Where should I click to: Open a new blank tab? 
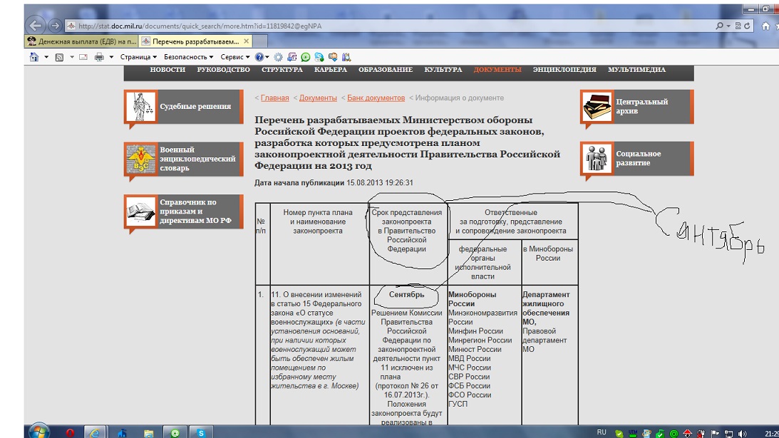260,41
